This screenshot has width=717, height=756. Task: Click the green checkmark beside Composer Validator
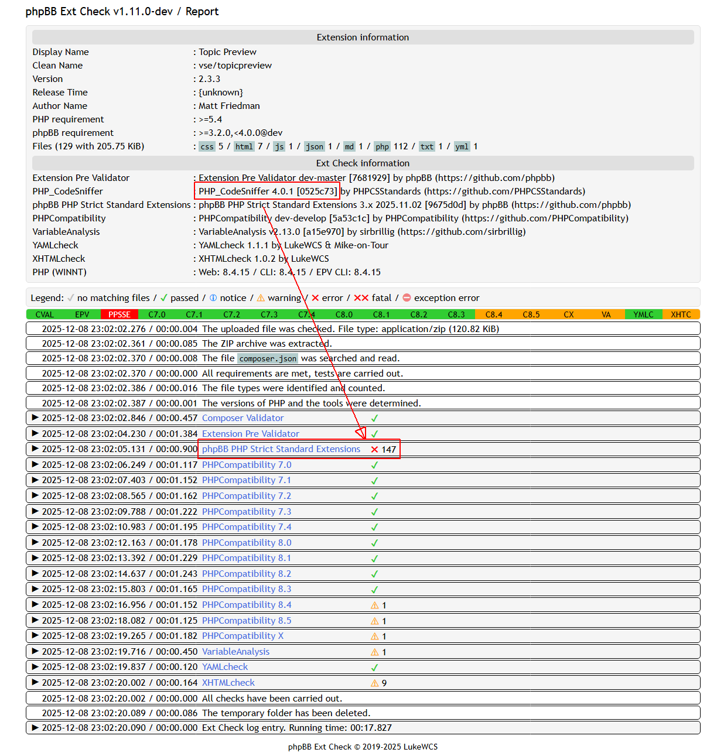pyautogui.click(x=374, y=418)
